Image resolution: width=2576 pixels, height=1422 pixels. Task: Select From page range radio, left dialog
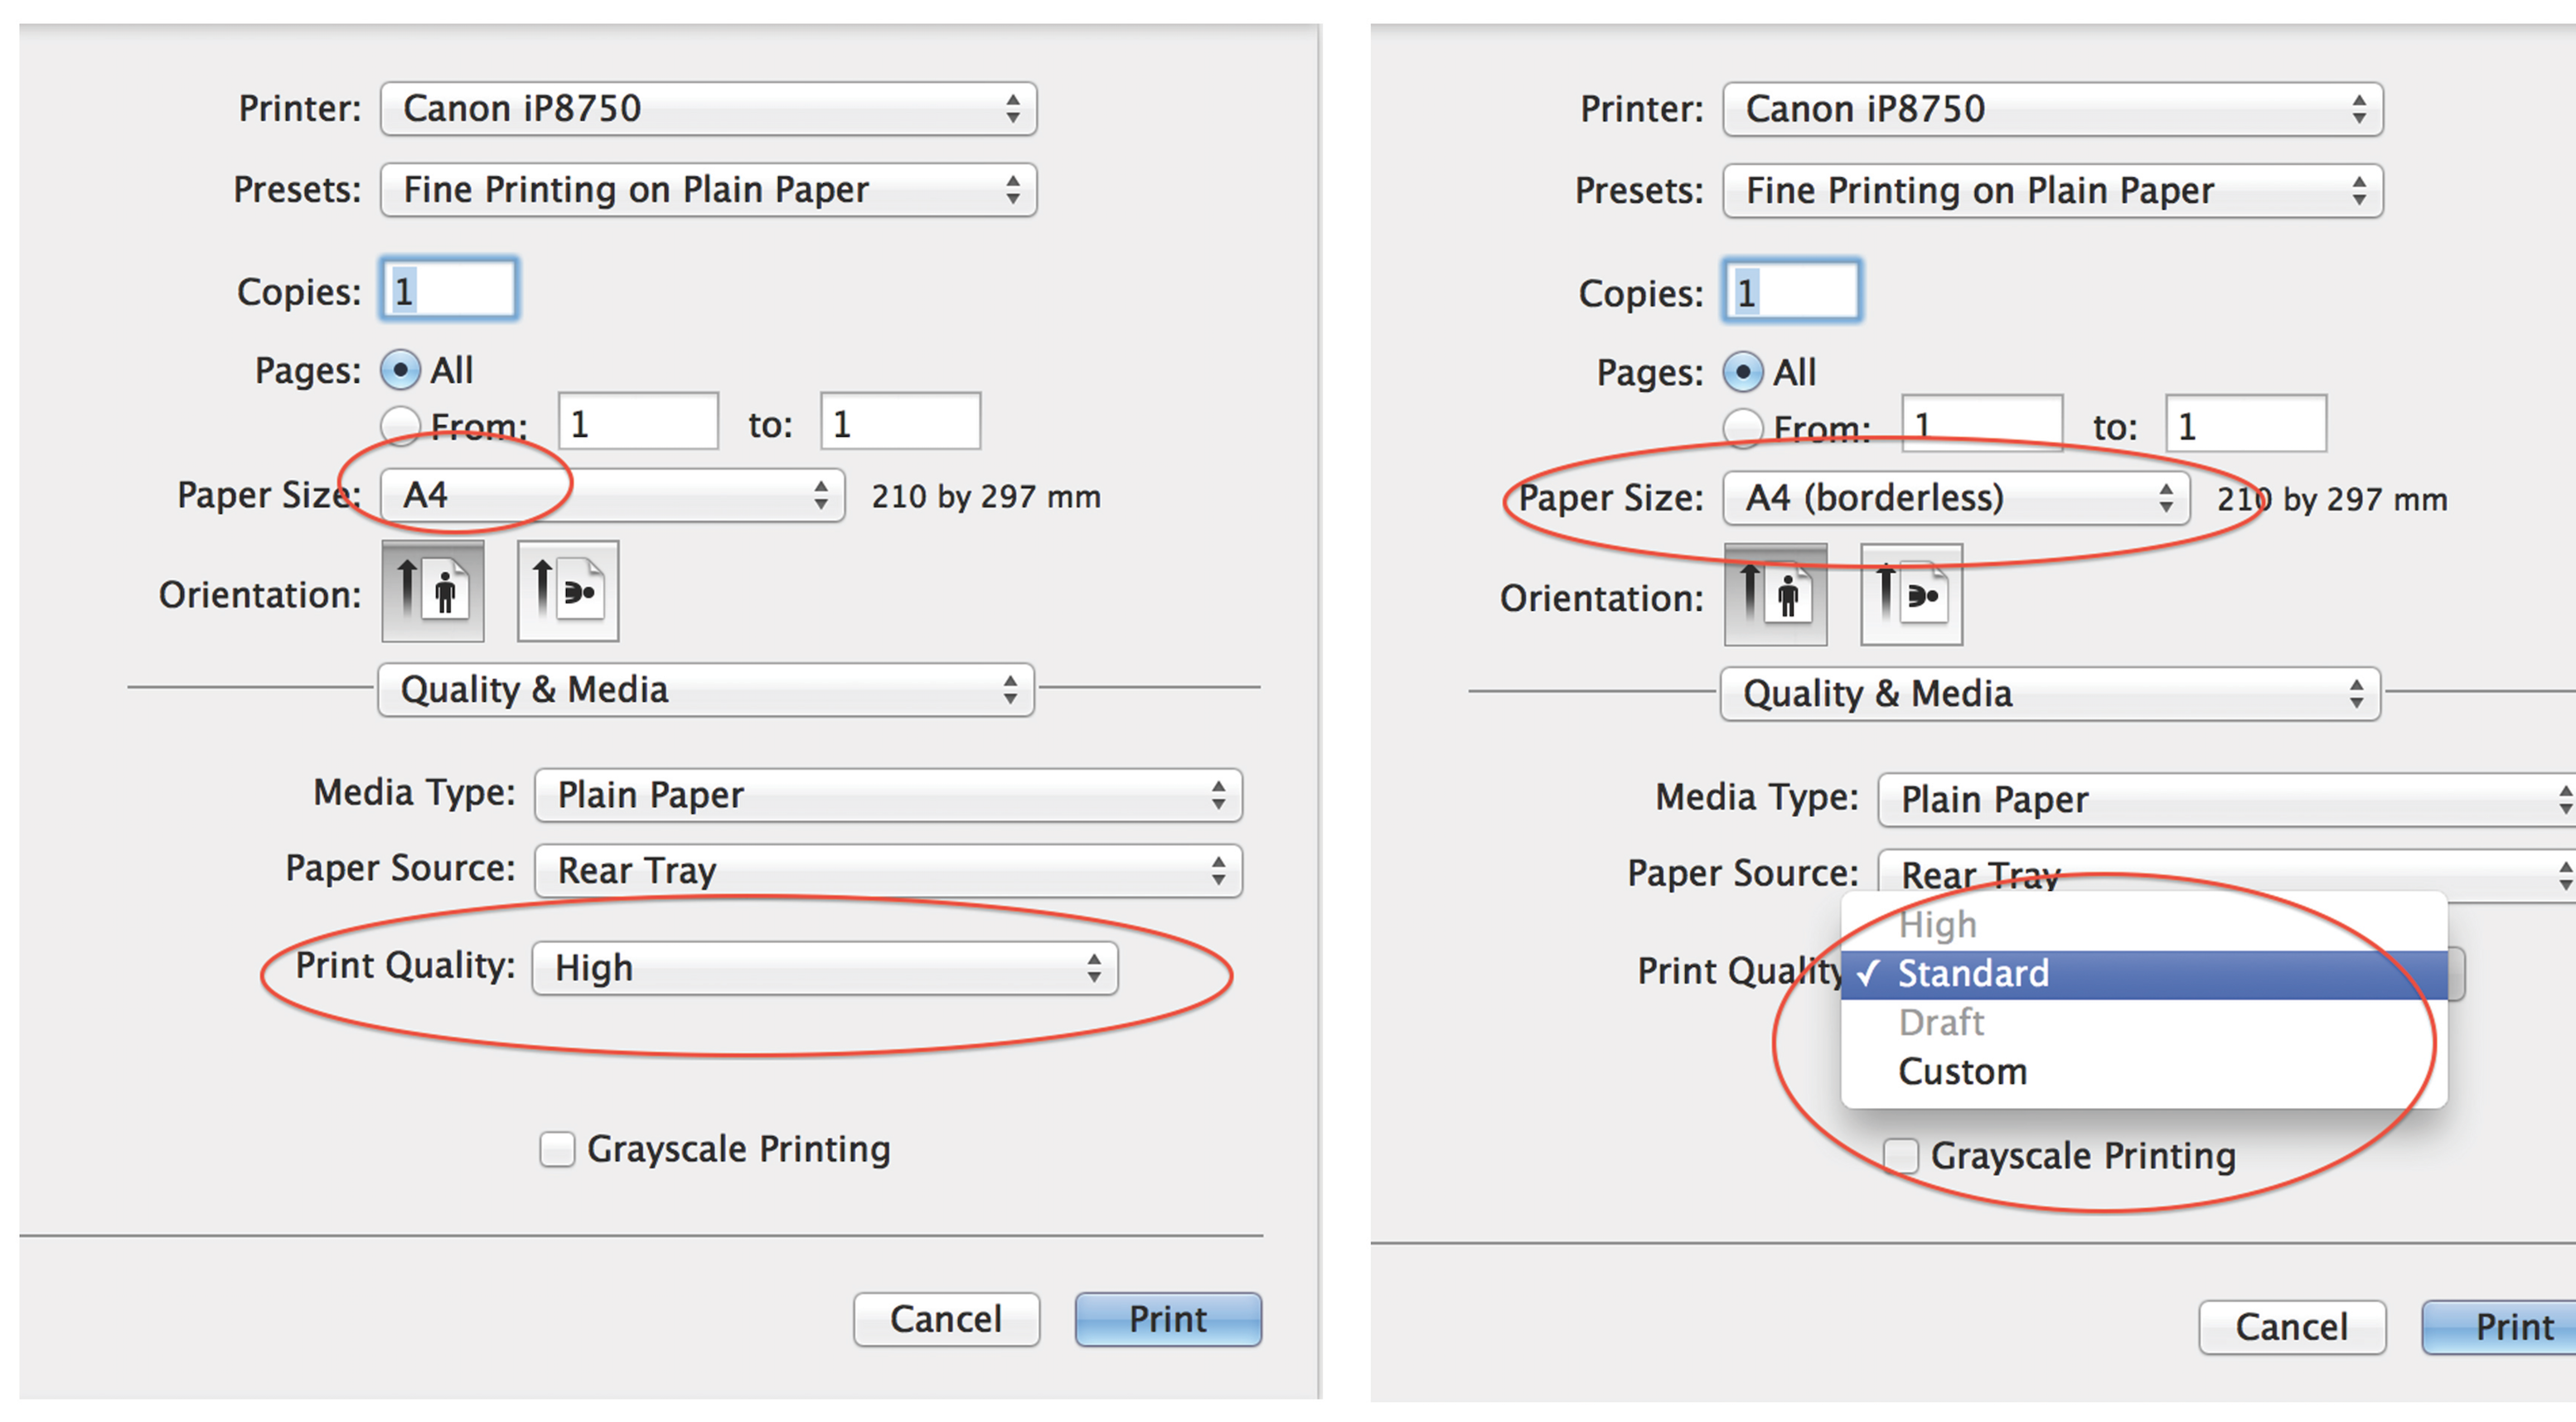[x=400, y=424]
